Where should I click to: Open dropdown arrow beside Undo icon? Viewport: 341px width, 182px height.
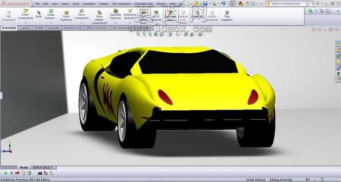[228, 4]
